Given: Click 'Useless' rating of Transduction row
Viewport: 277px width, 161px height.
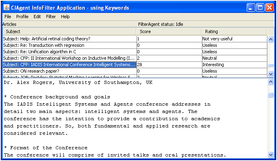Looking at the screenshot, I should 235,45.
